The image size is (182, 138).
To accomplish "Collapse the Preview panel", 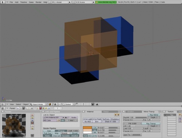I will pyautogui.click(x=3, y=111).
